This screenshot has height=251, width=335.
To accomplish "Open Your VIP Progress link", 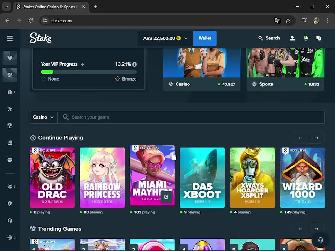I will pyautogui.click(x=62, y=64).
